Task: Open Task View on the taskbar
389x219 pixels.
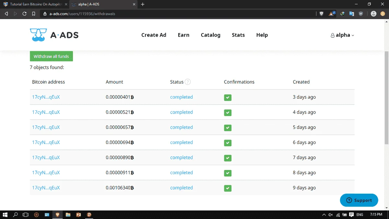Action: [x=26, y=214]
